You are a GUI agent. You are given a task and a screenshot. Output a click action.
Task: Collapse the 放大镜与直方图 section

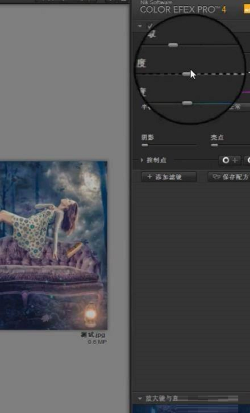coord(140,398)
